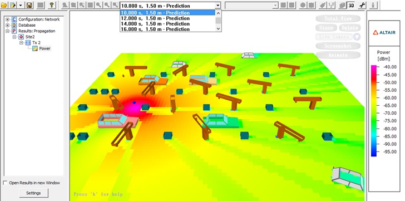Click the Store view button
This screenshot has height=201, width=405.
(x=326, y=28)
